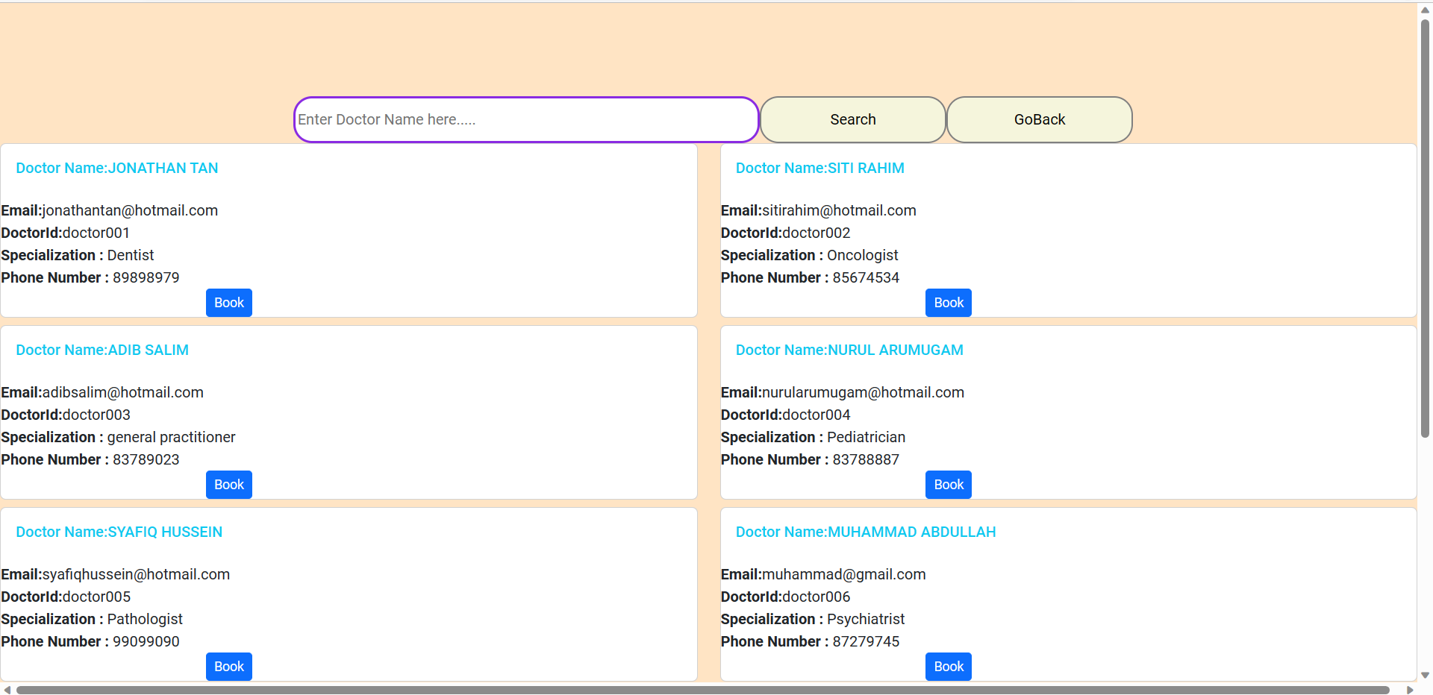Book an appointment with NURUL ARUMUGAM
1433x695 pixels.
click(948, 484)
